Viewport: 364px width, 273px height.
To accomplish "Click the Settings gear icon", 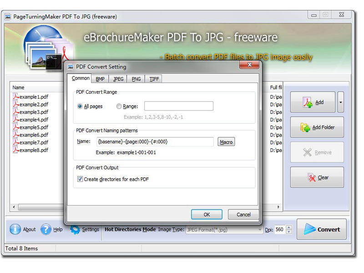I will pyautogui.click(x=75, y=230).
